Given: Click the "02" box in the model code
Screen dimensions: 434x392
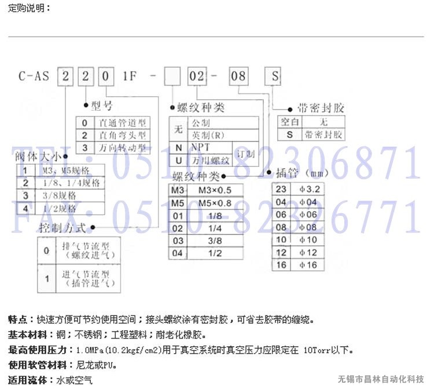Looking at the screenshot, I should tap(195, 75).
